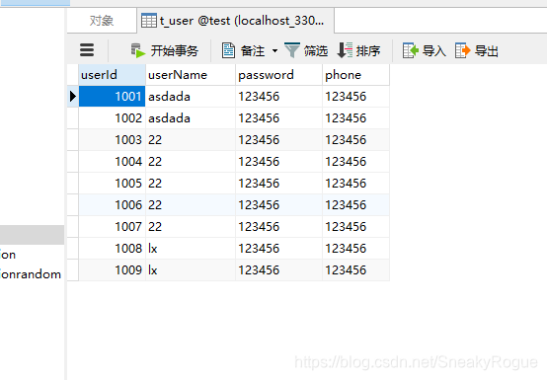Screen dimensions: 547x380
Task: Select the cell with userId 1002
Action: (x=112, y=118)
